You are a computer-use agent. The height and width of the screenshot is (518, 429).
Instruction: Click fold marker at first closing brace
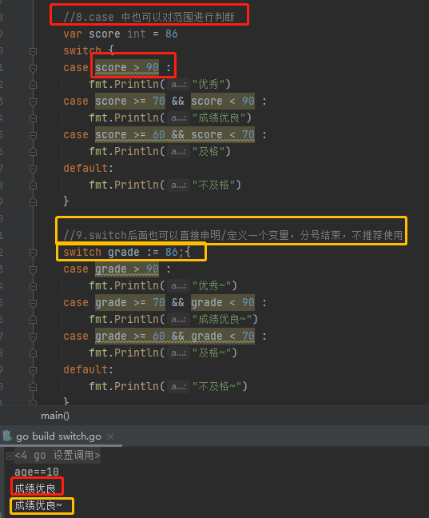[x=33, y=202]
